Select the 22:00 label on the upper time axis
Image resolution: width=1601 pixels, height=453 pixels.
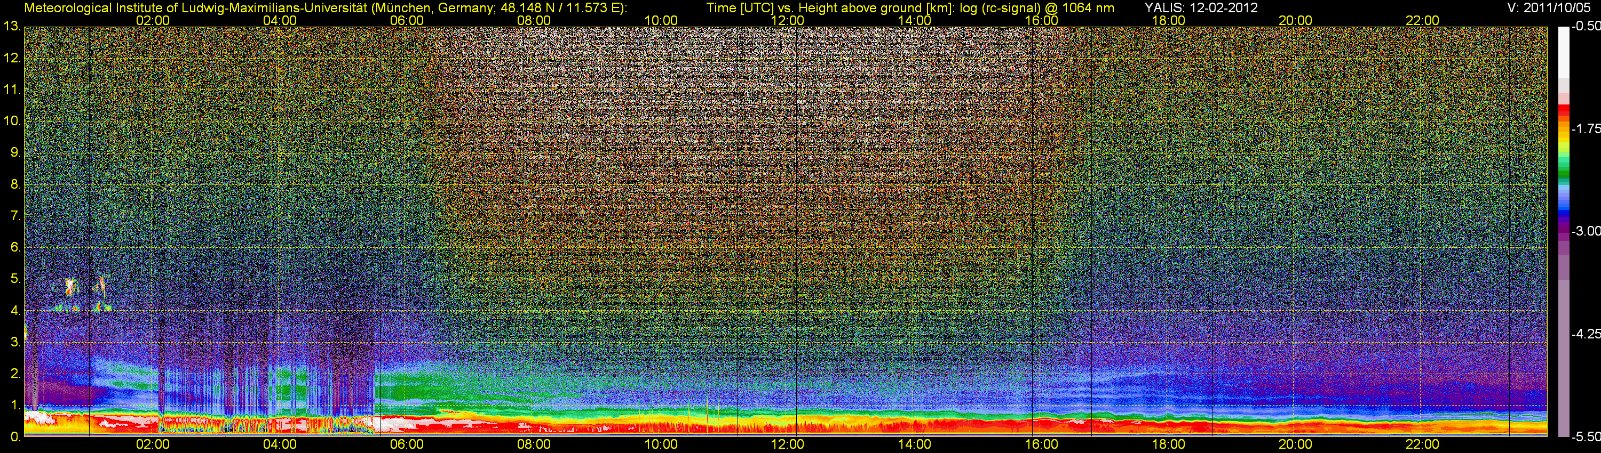(1422, 20)
